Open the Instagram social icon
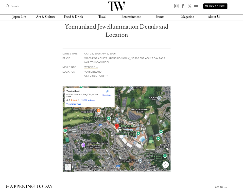The image size is (243, 190). click(176, 6)
